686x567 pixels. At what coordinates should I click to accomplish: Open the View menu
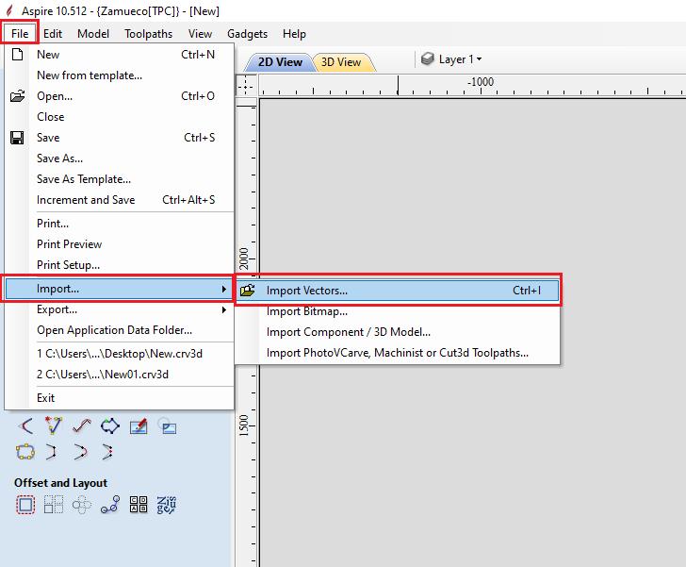tap(200, 34)
